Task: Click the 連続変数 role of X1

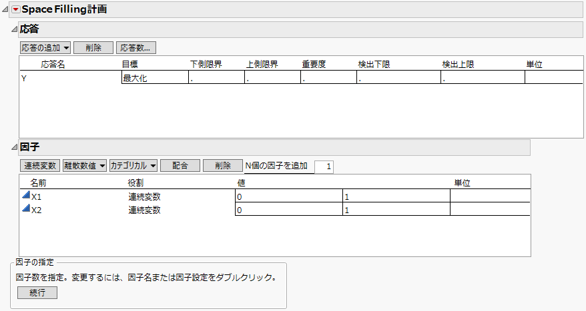Action: (x=144, y=196)
